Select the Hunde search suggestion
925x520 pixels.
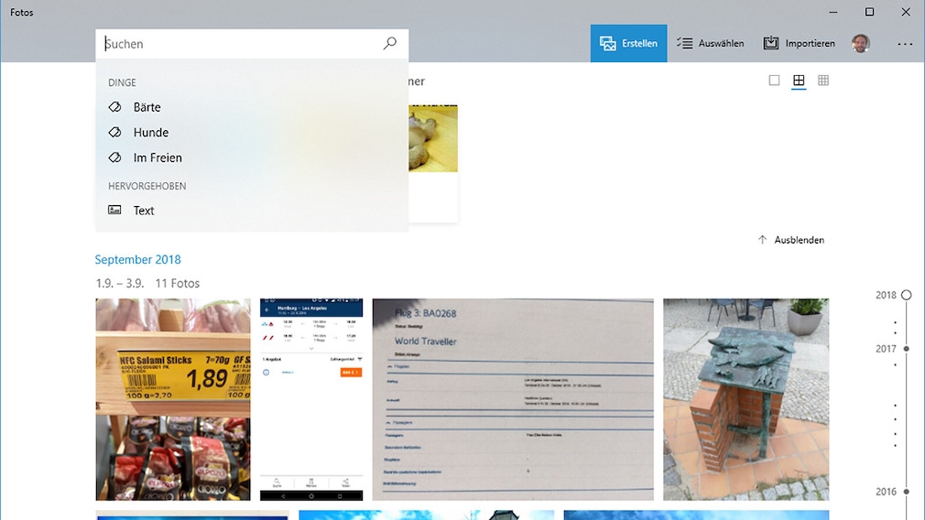150,132
